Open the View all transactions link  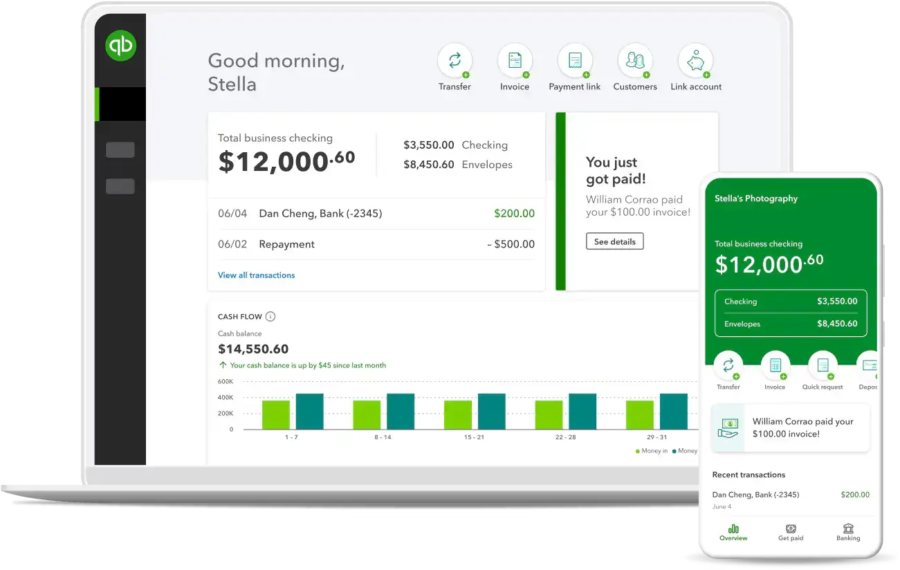coord(256,275)
